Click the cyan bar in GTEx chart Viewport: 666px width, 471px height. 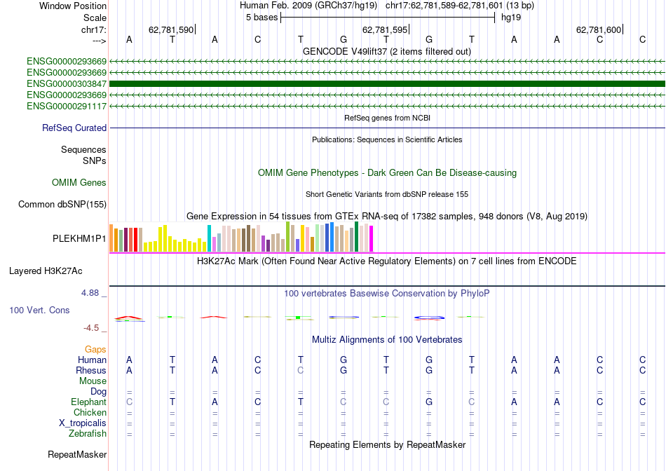pyautogui.click(x=209, y=238)
